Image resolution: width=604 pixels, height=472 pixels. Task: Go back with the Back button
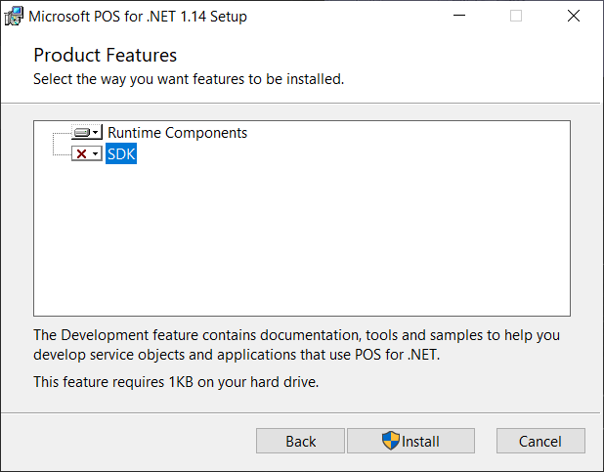[x=300, y=441]
